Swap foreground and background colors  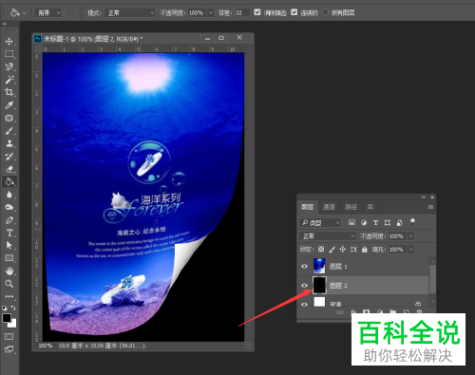point(13,308)
